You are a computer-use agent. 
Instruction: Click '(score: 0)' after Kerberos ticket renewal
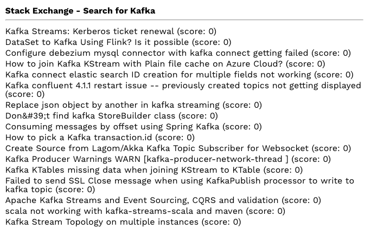(x=197, y=31)
